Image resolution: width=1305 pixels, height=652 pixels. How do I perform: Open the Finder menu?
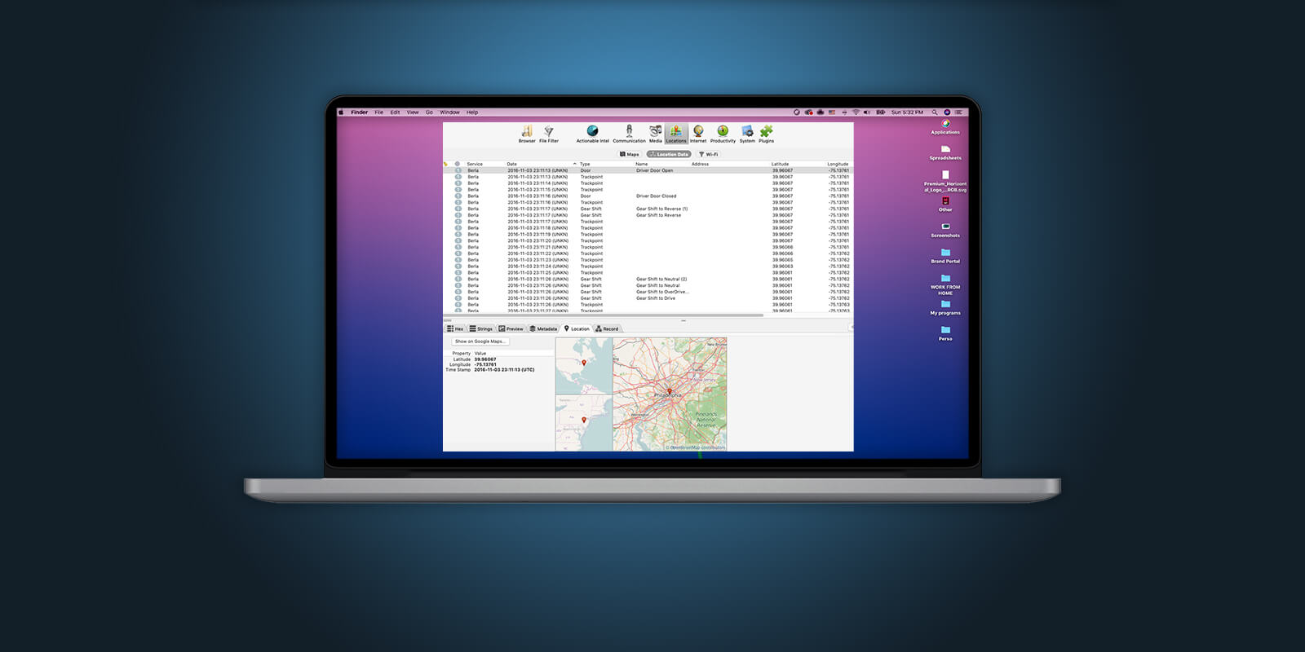(360, 112)
